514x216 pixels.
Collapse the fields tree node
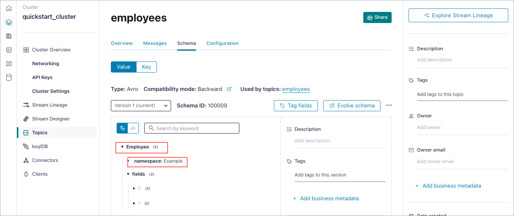[128, 174]
